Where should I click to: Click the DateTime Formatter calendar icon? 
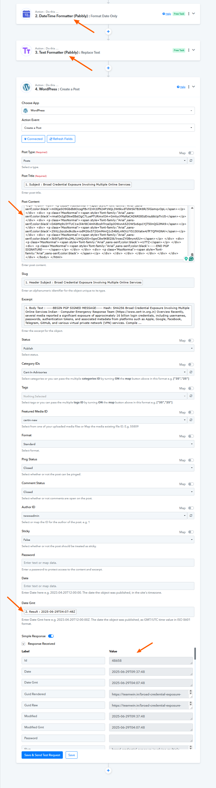[x=26, y=14]
